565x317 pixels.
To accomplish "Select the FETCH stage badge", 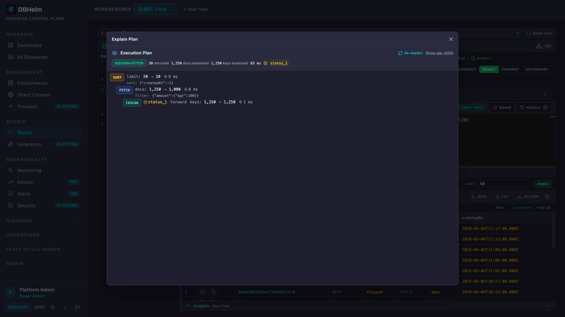I will coord(124,90).
